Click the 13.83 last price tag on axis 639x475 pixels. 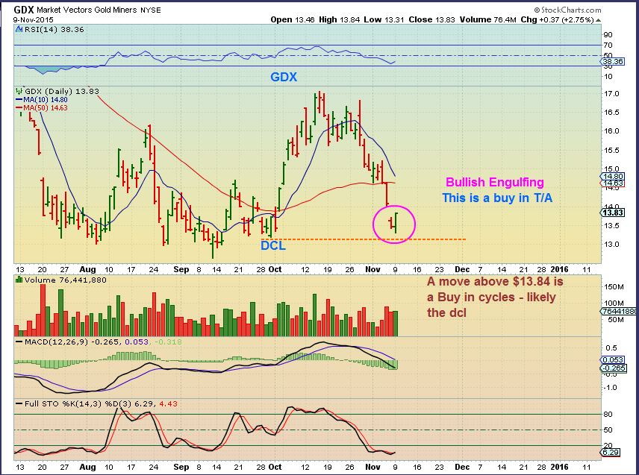pyautogui.click(x=613, y=213)
